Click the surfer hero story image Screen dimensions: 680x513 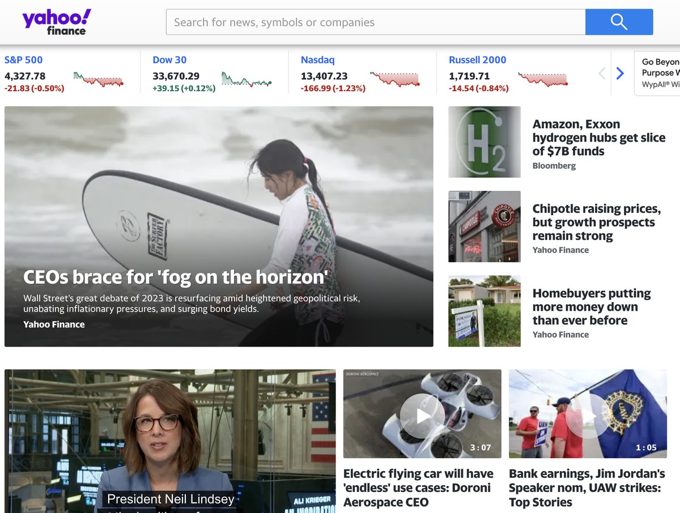219,226
